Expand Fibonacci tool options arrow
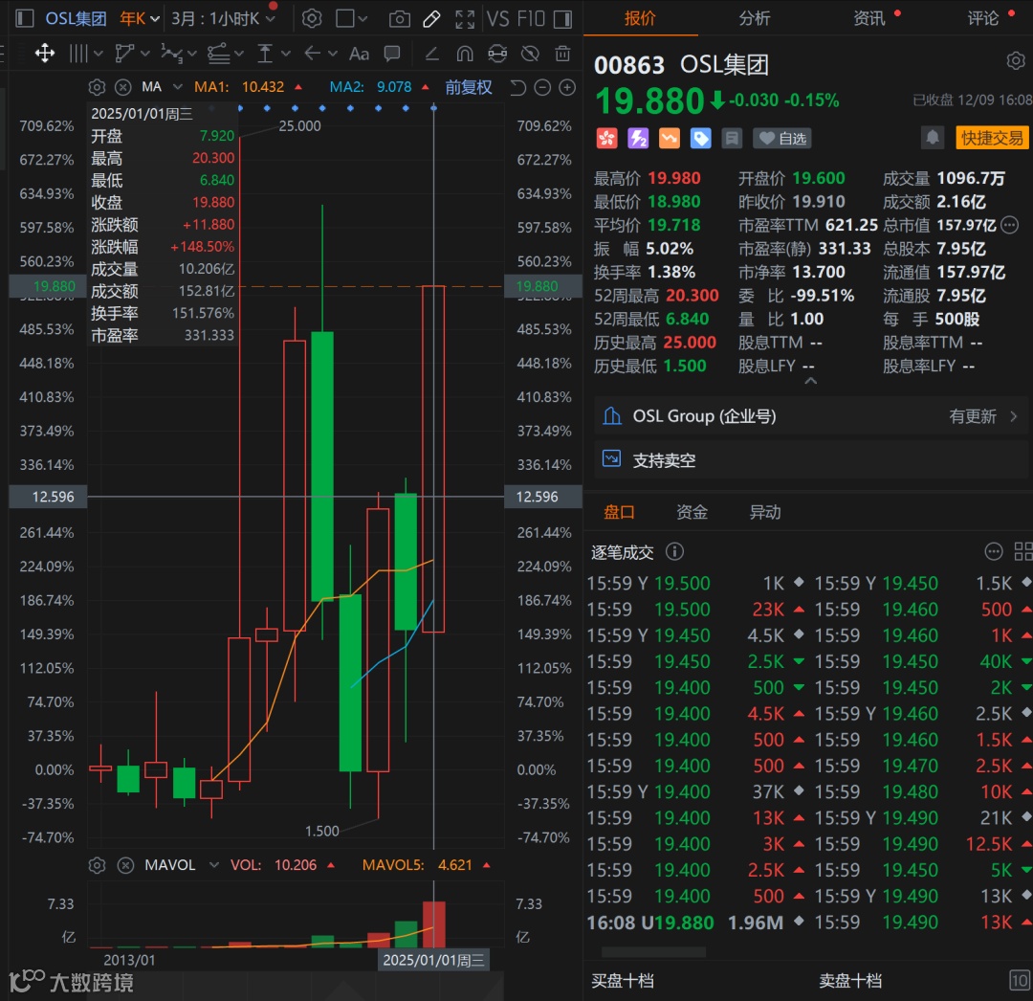This screenshot has height=1001, width=1033. [238, 54]
